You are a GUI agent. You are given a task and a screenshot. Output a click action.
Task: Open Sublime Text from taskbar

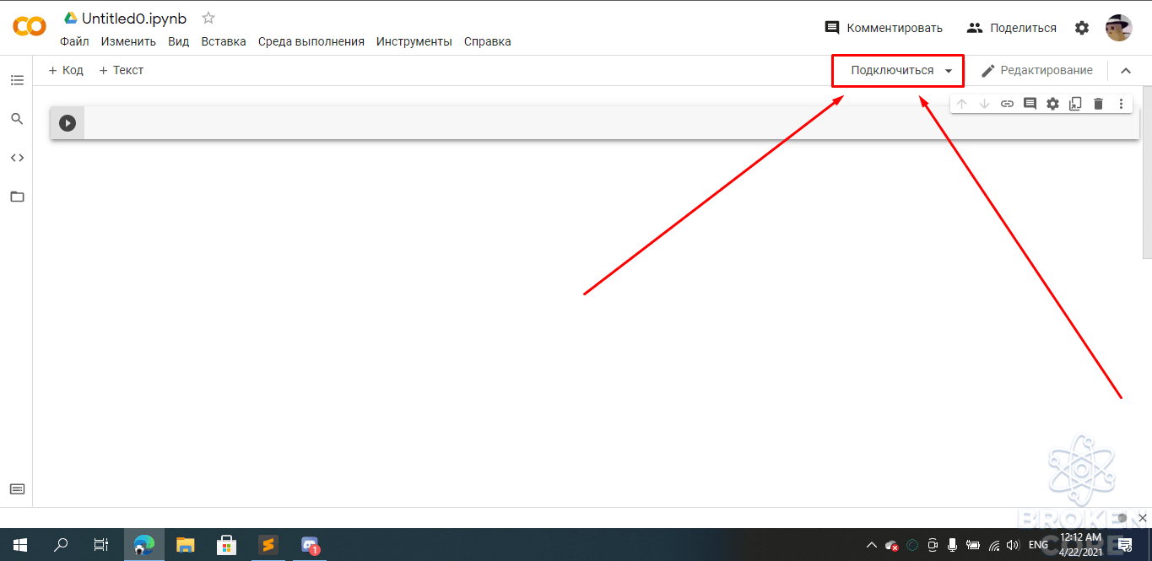(268, 545)
